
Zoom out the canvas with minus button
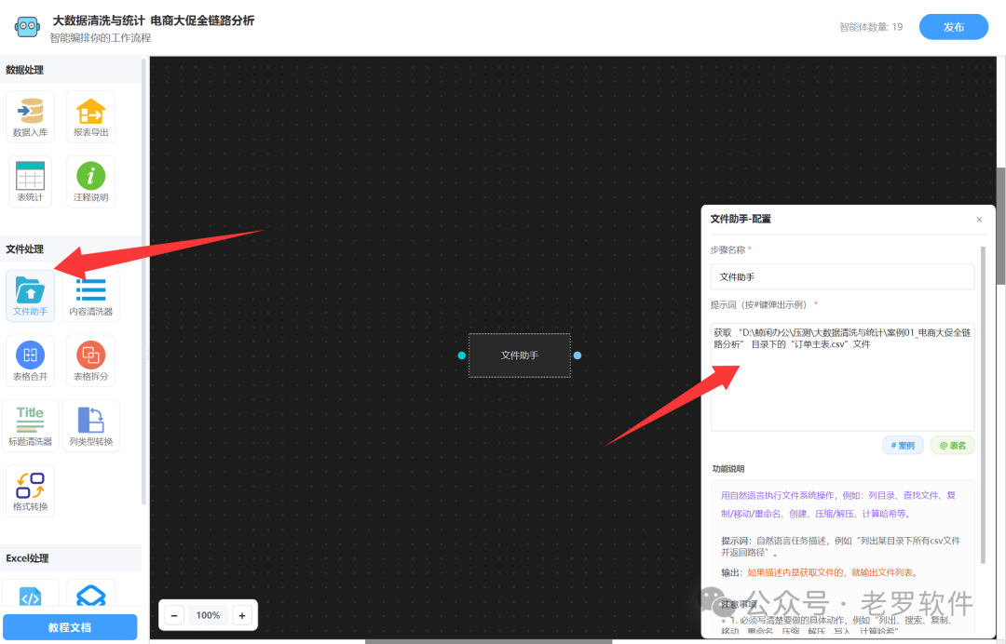click(174, 615)
